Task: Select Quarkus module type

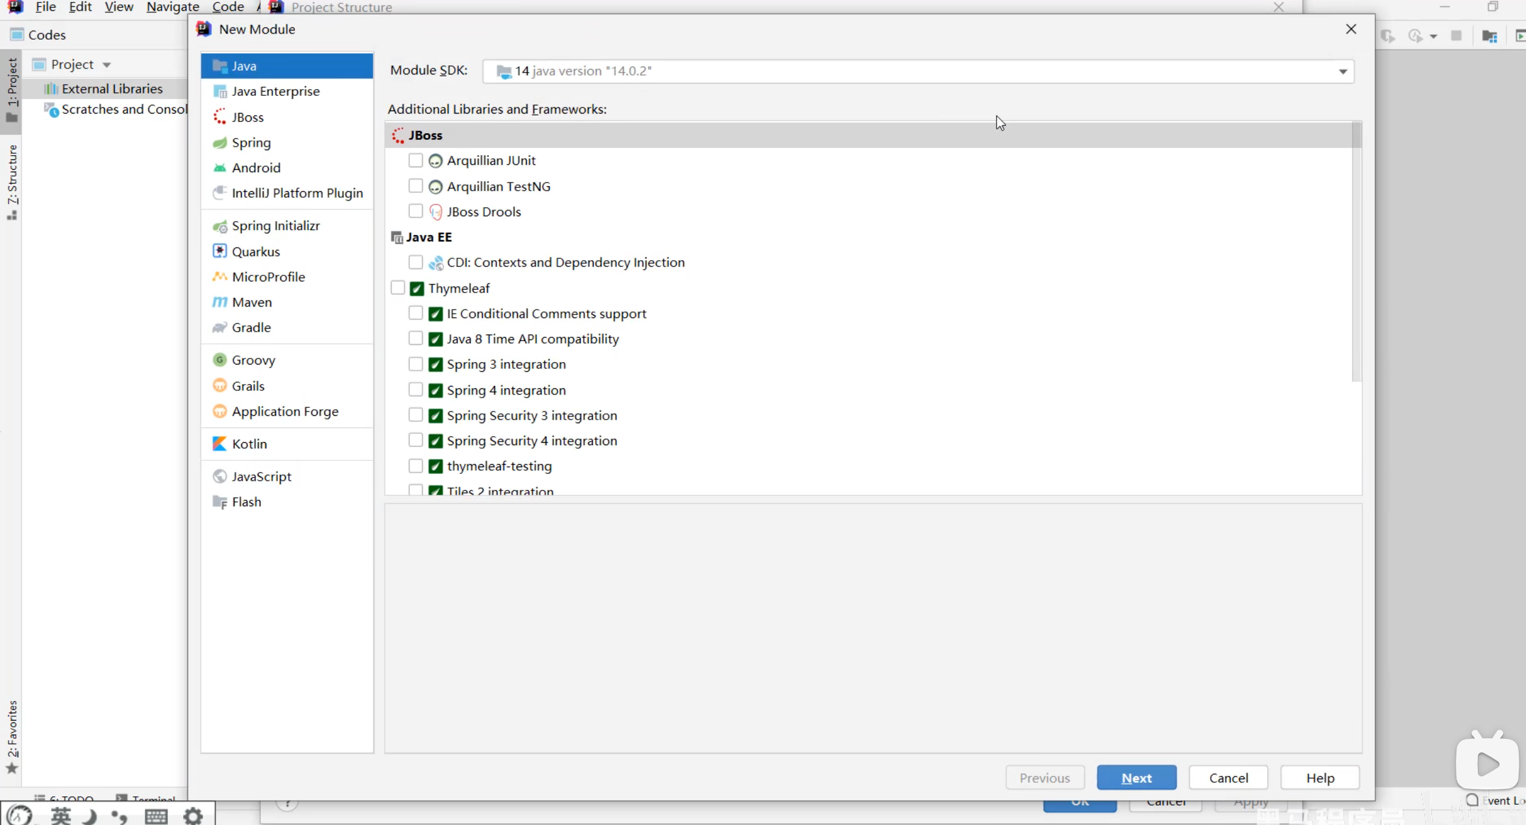Action: 255,252
